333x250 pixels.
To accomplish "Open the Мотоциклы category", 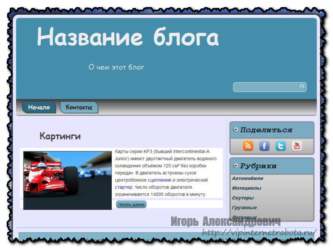I will 246,188.
